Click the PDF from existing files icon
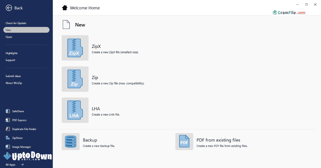 pos(184,142)
